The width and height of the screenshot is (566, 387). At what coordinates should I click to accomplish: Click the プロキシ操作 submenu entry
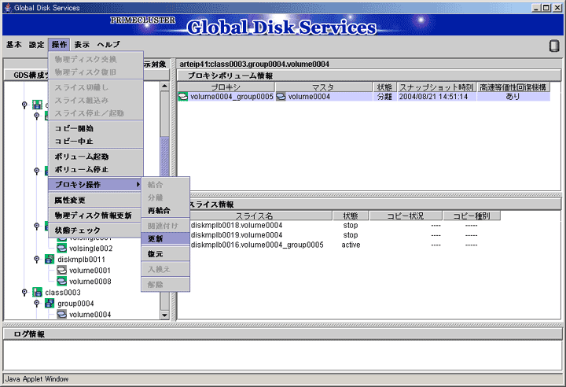point(96,185)
